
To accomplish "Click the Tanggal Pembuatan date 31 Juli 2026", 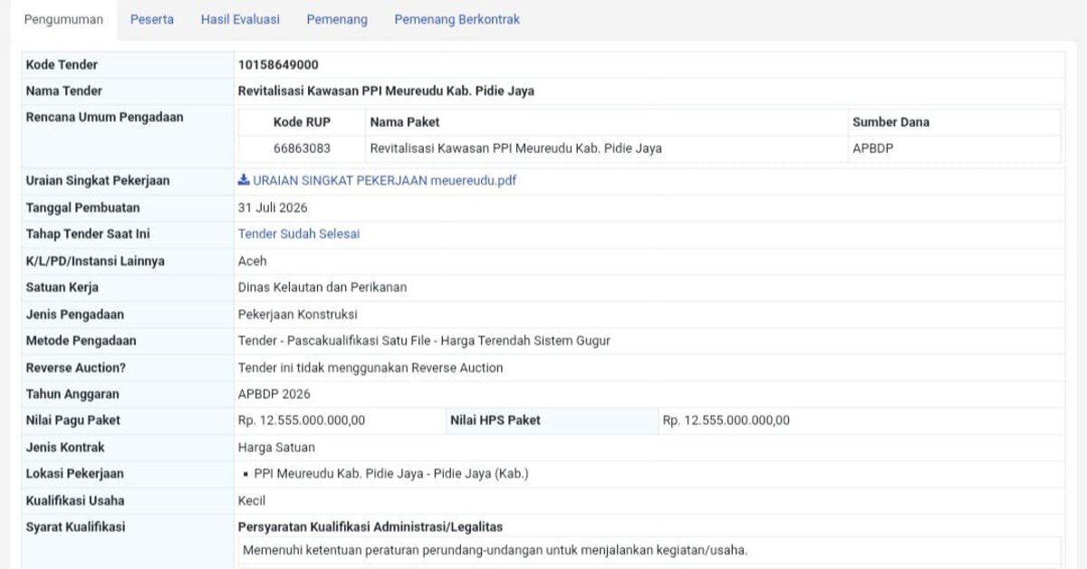I will coord(273,207).
